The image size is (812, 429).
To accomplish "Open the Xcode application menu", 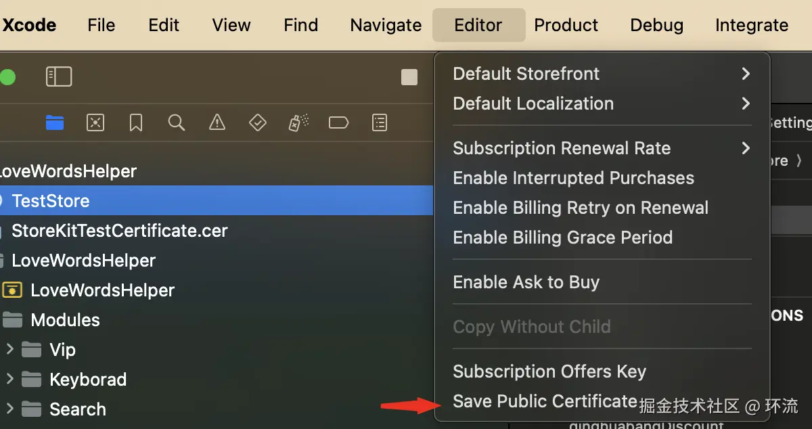I will (x=30, y=25).
